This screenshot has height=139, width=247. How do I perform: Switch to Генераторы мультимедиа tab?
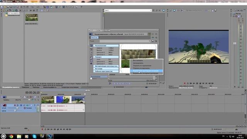70,87
